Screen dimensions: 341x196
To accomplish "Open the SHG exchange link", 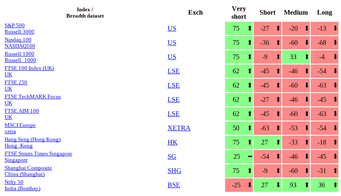I will [x=174, y=171].
